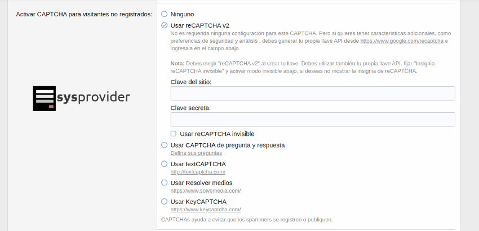
Task: Focus the Clave secreta input field
Action: 313,119
